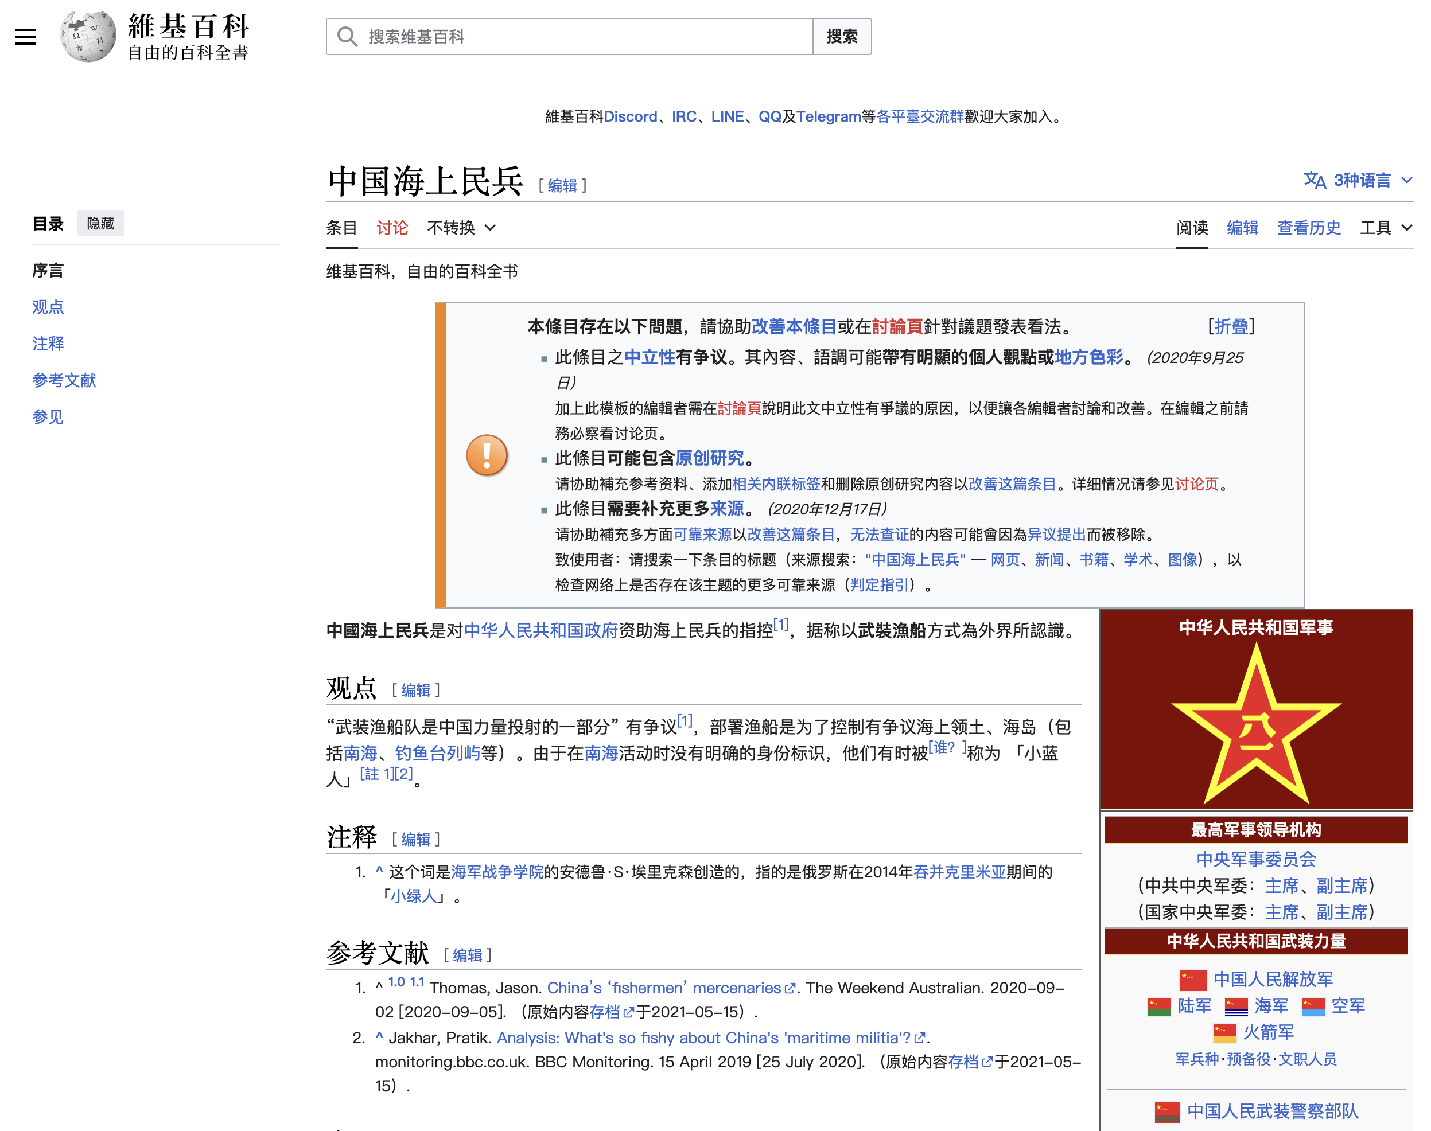Click the 改善本條目 link
The image size is (1431, 1131).
[794, 326]
